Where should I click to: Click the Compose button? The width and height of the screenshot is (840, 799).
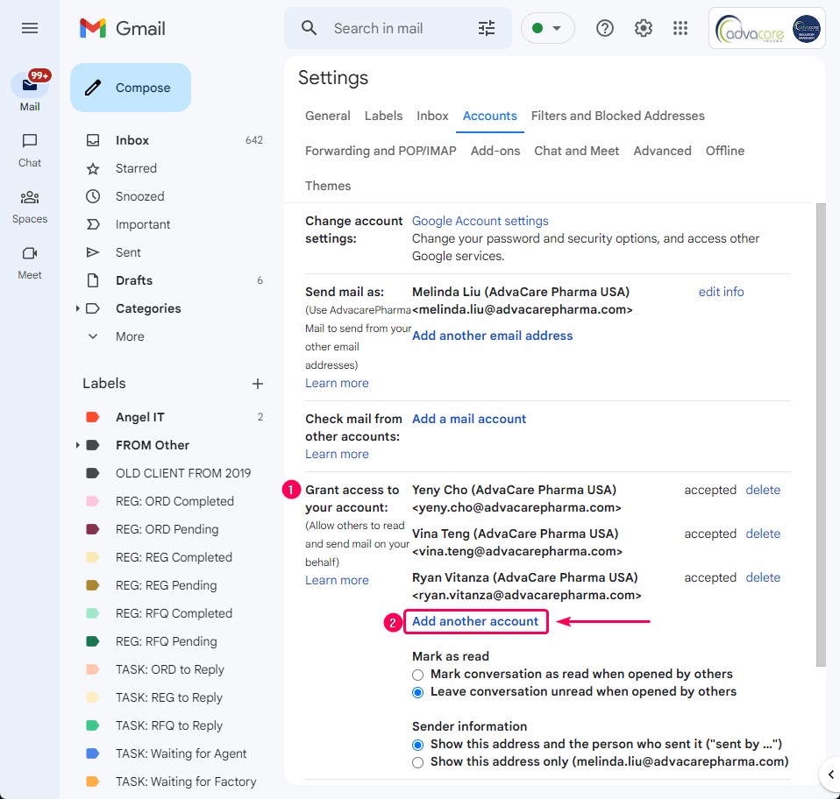coord(130,88)
